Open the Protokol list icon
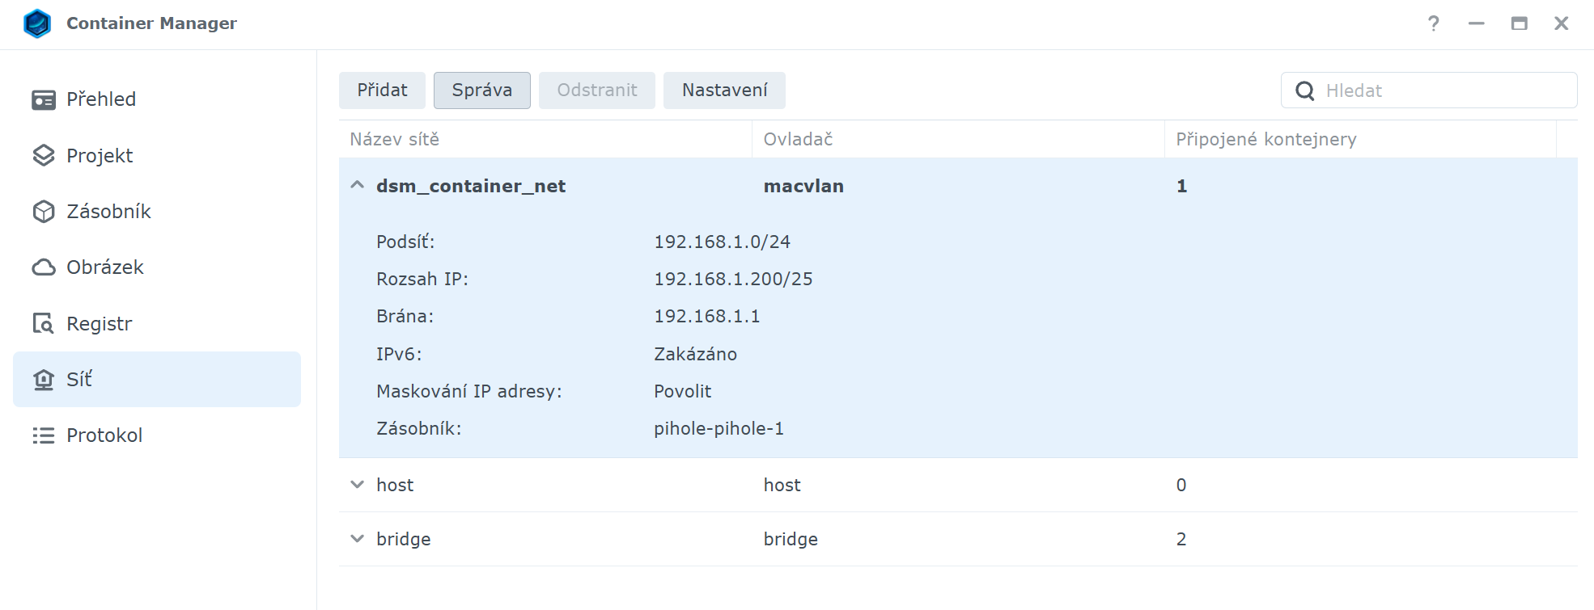Image resolution: width=1594 pixels, height=610 pixels. pyautogui.click(x=44, y=435)
